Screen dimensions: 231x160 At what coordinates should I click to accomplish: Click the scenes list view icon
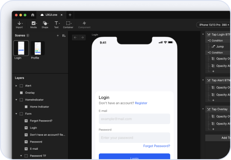[x=64, y=36]
